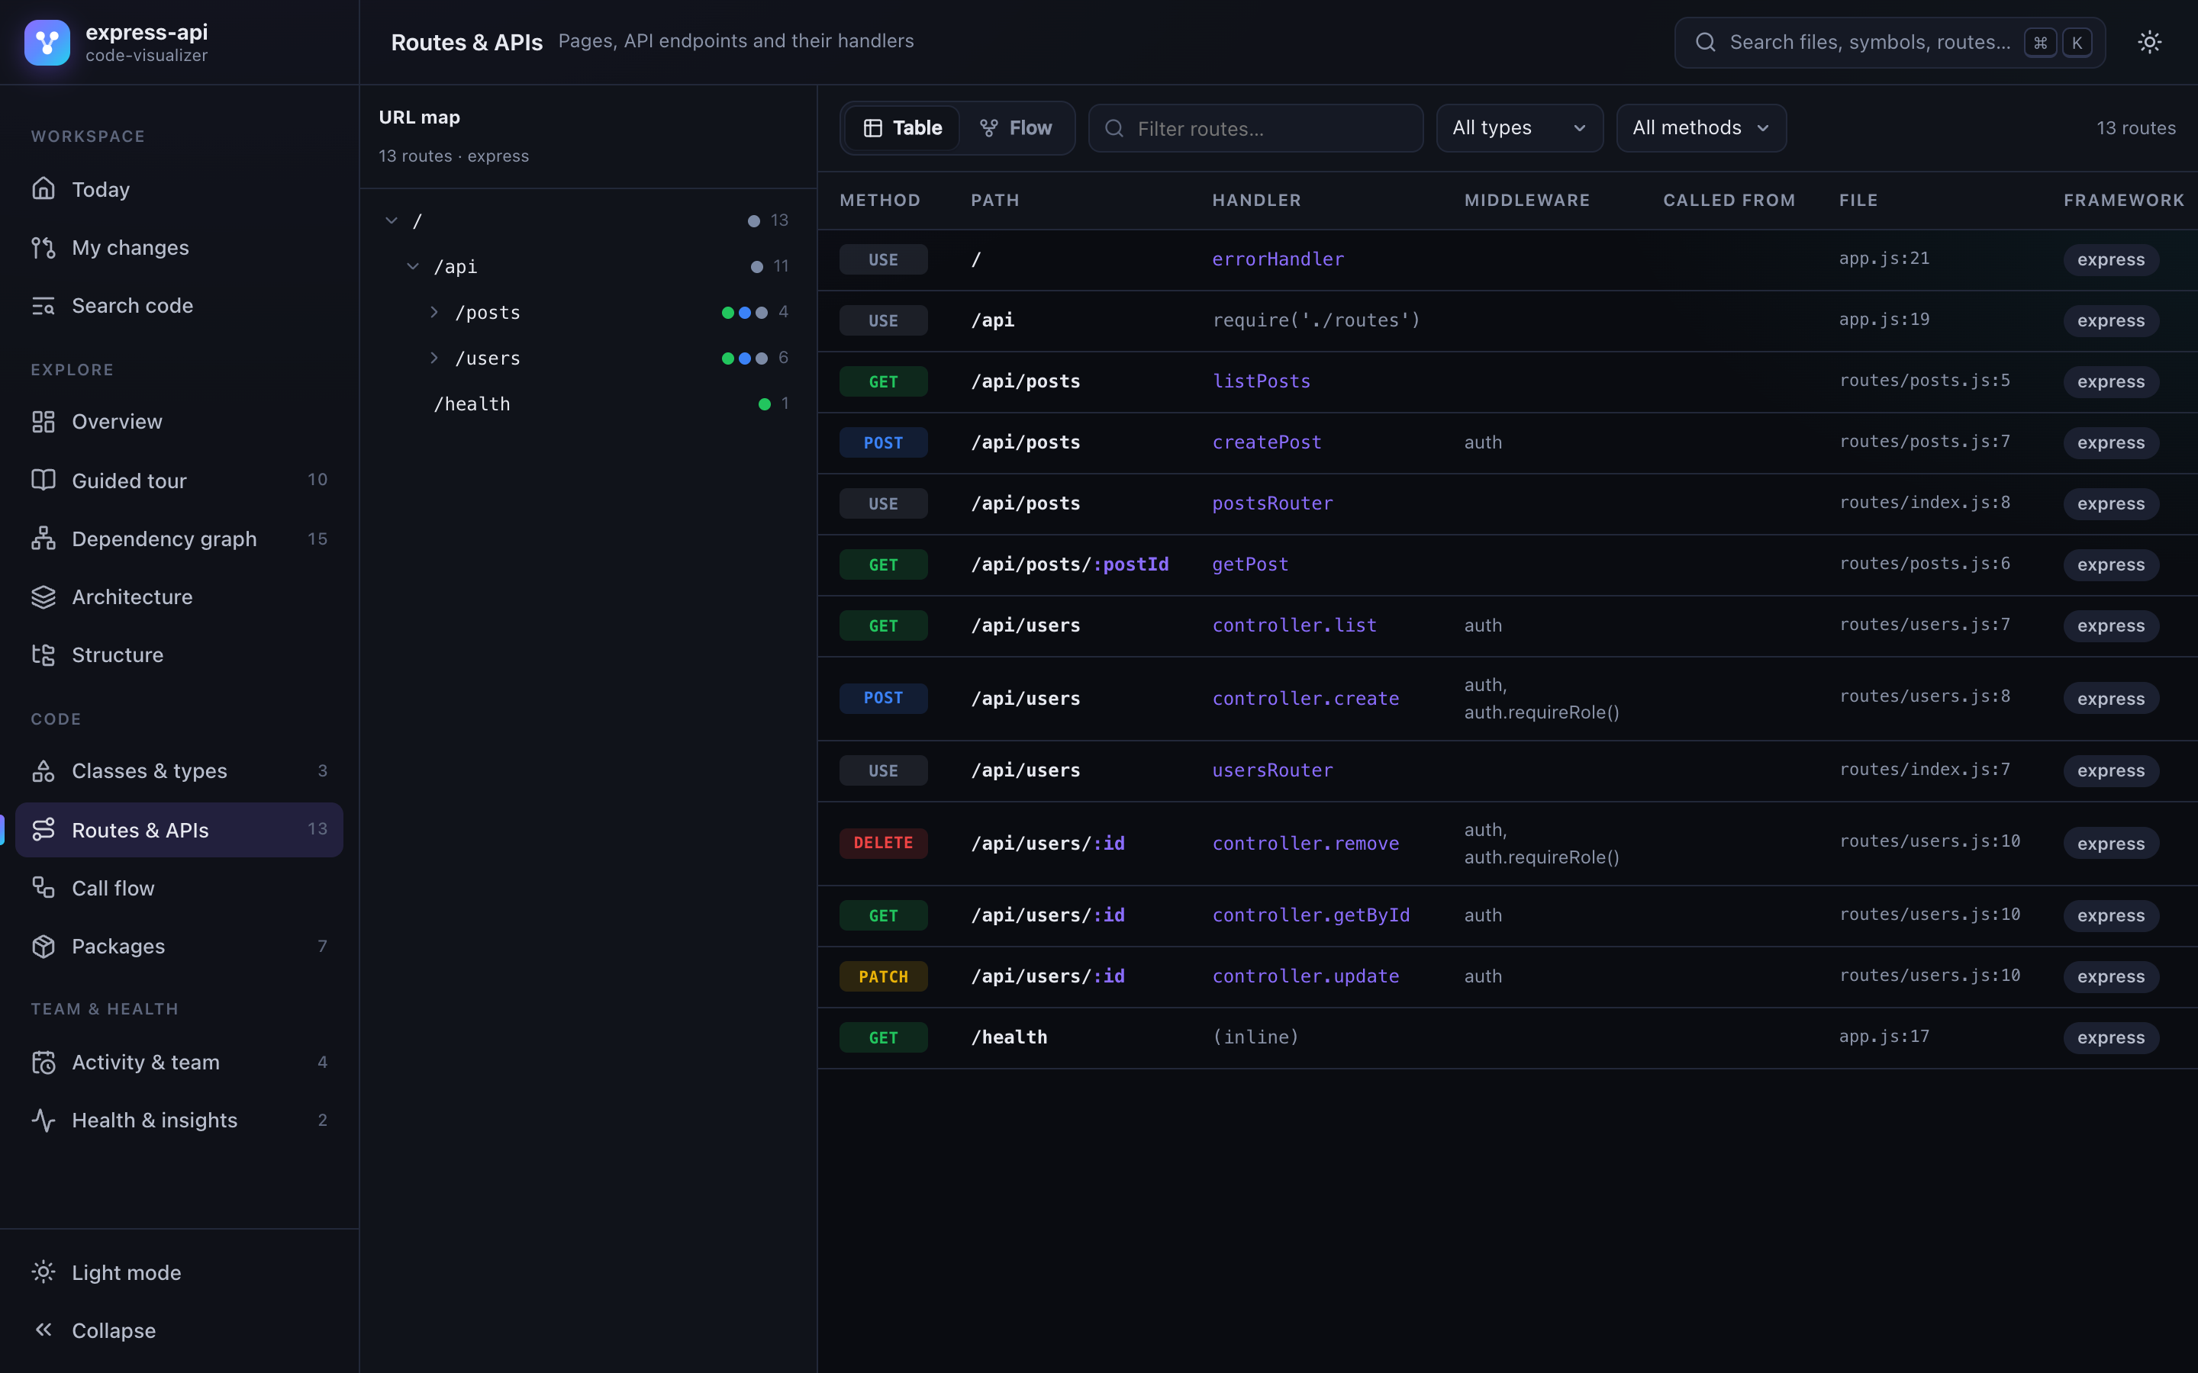Open the listPosts handler link

click(x=1262, y=381)
